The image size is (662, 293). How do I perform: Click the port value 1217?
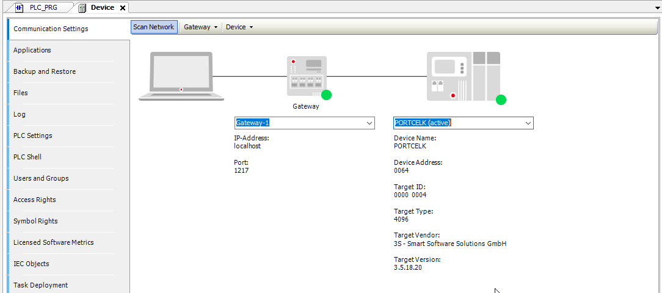(x=241, y=170)
